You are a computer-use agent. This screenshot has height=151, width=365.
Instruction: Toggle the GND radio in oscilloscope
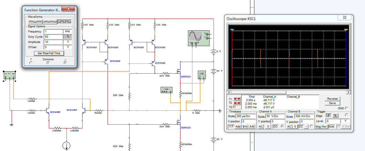pos(346,108)
